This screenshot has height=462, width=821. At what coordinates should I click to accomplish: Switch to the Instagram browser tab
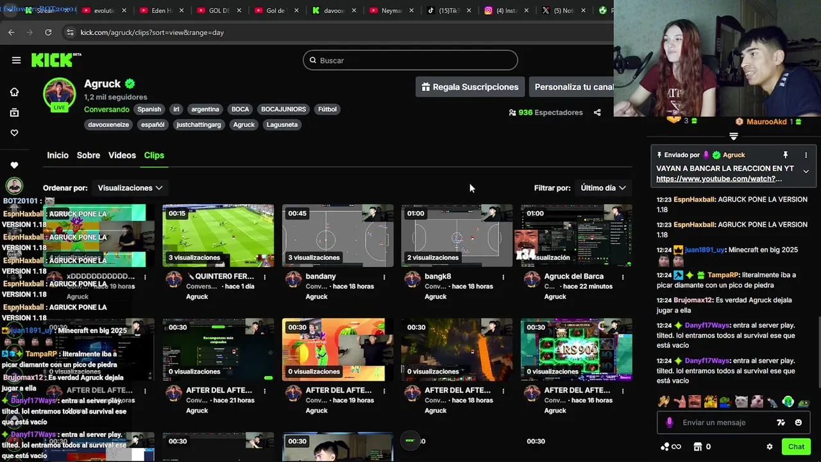(507, 11)
